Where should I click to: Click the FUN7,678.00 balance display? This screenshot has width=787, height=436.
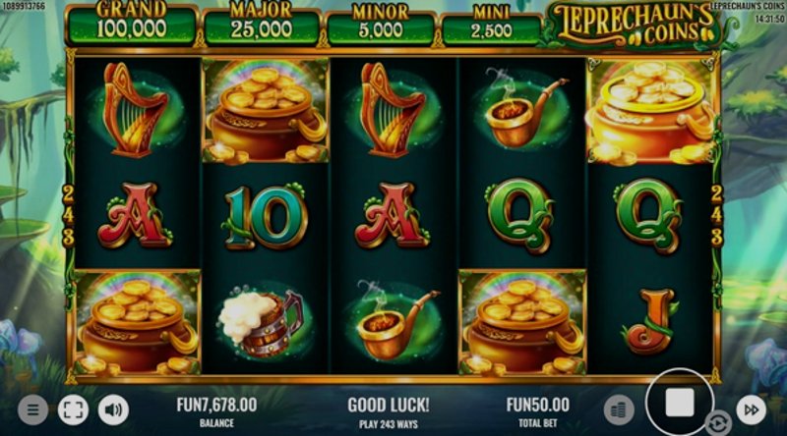pyautogui.click(x=216, y=405)
